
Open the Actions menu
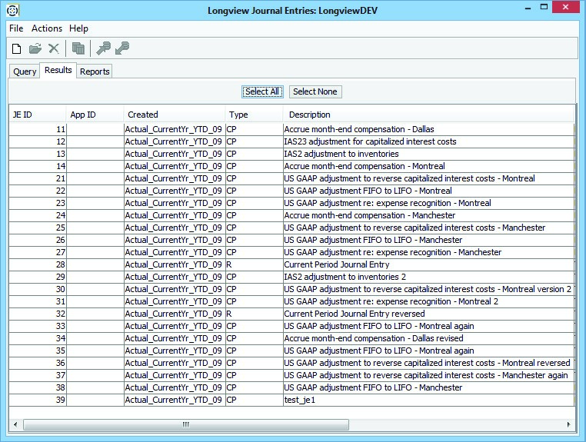(47, 28)
